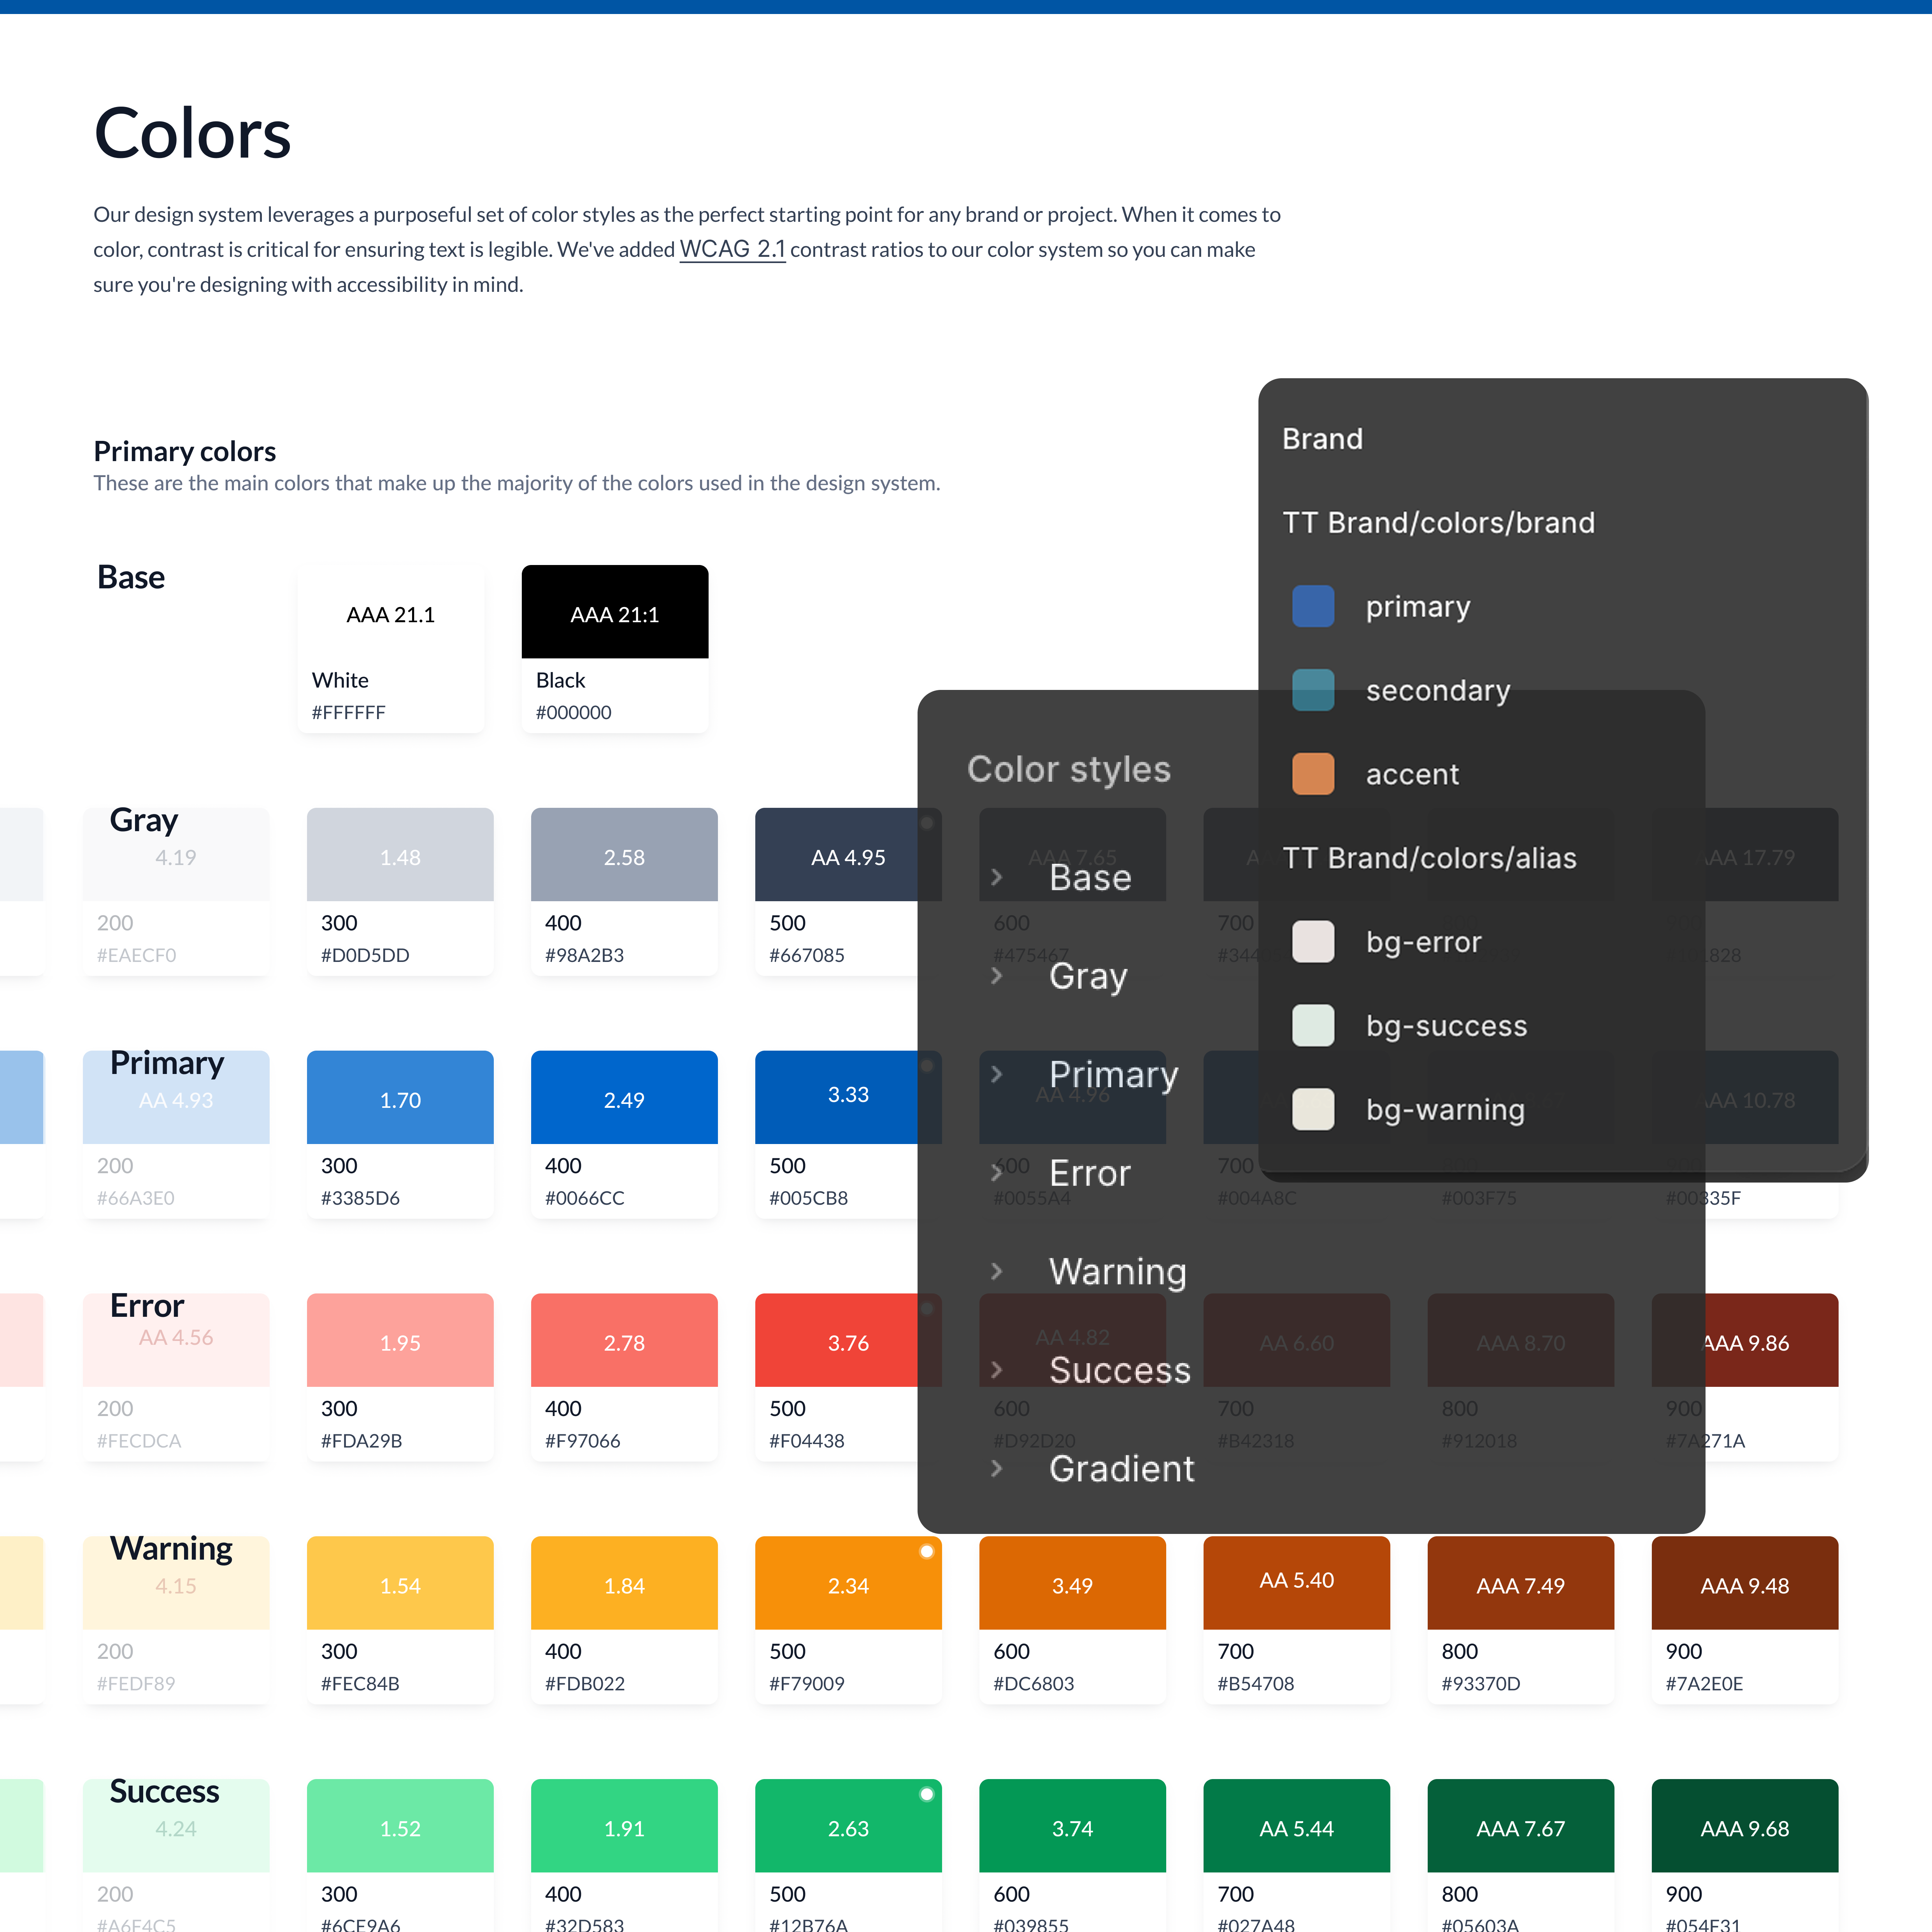Click the hex value #F04438
Image resolution: width=1932 pixels, height=1932 pixels.
(x=807, y=1441)
